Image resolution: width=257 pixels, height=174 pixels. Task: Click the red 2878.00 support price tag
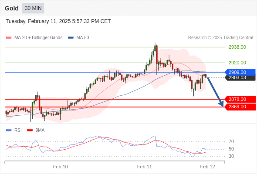click(x=240, y=99)
